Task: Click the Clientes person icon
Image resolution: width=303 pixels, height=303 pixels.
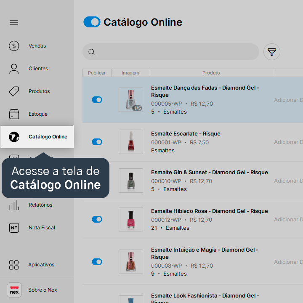Action: pyautogui.click(x=14, y=69)
